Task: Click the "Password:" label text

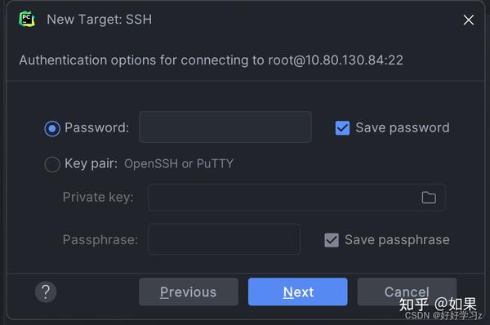Action: [x=96, y=127]
